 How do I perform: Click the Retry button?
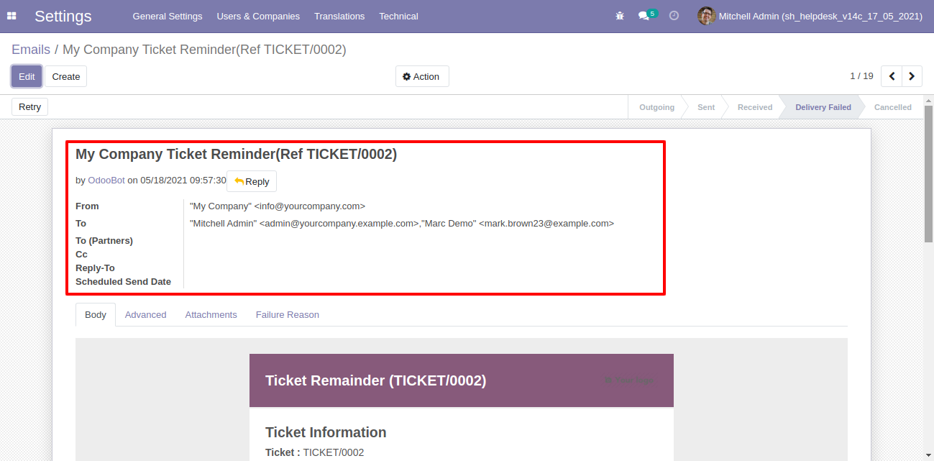29,106
